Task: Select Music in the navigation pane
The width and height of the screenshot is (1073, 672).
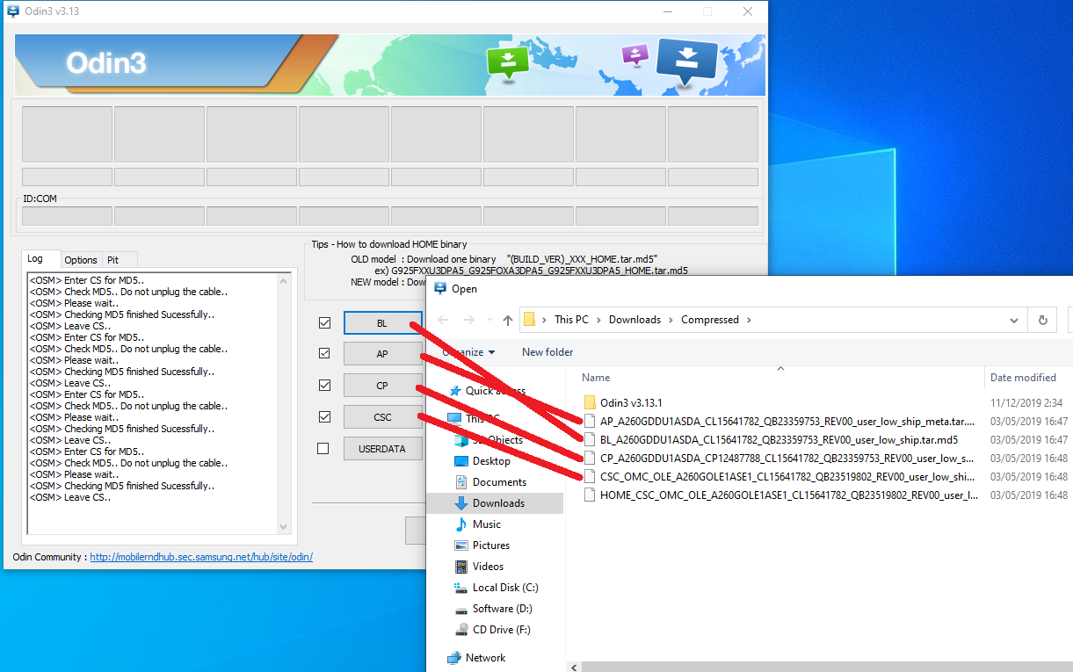Action: [x=487, y=524]
